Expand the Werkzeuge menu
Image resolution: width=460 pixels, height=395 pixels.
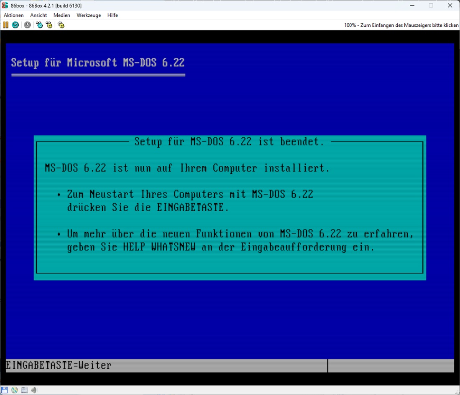click(x=89, y=15)
